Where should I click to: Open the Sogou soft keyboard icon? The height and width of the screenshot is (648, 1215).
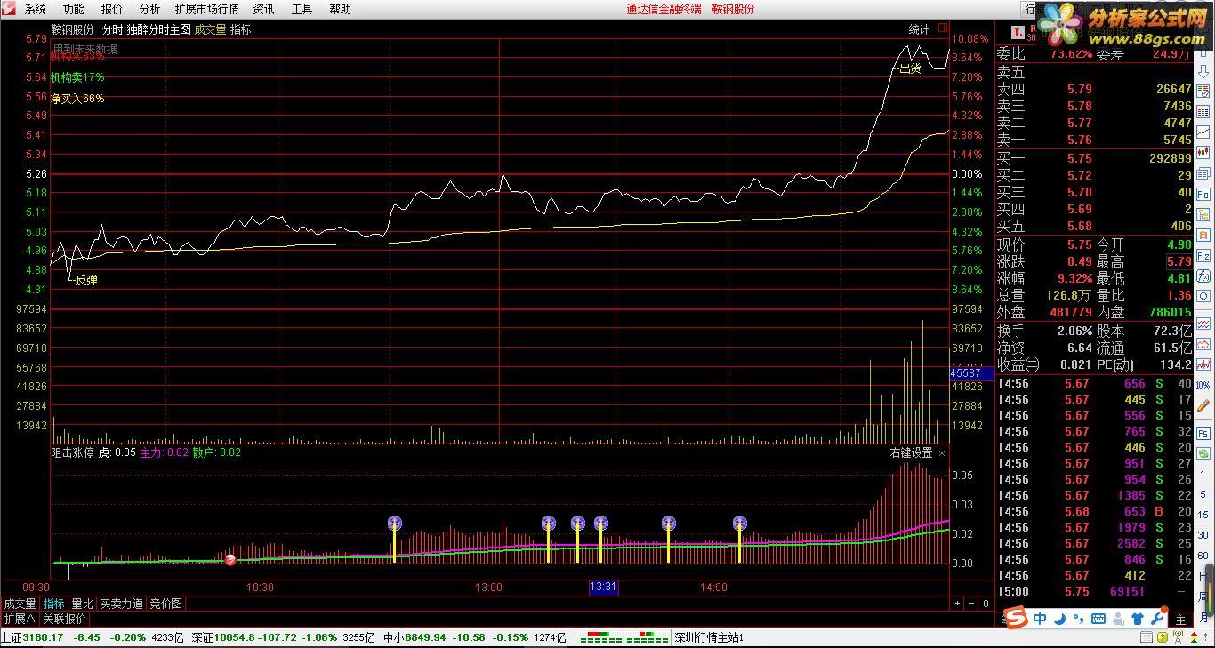click(1098, 619)
